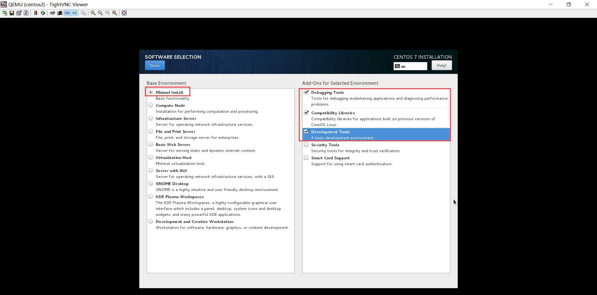The width and height of the screenshot is (597, 295).
Task: Pause the VNC session
Action: [x=36, y=13]
